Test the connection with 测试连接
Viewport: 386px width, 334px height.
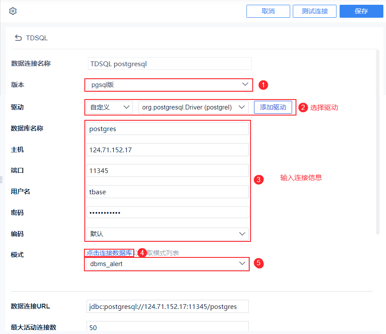point(315,11)
